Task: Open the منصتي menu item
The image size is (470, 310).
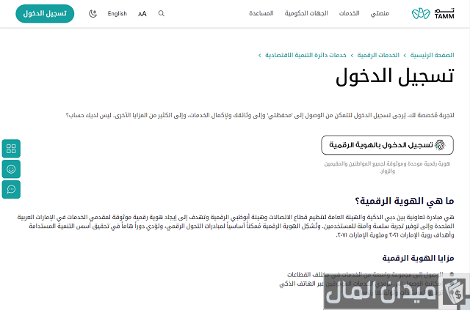Action: [x=380, y=13]
